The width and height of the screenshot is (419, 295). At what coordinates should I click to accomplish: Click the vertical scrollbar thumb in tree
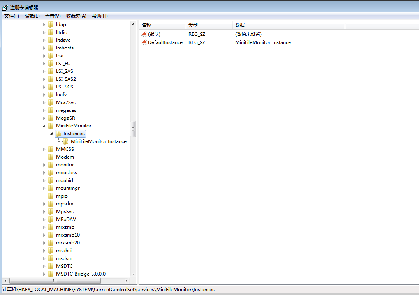click(133, 129)
